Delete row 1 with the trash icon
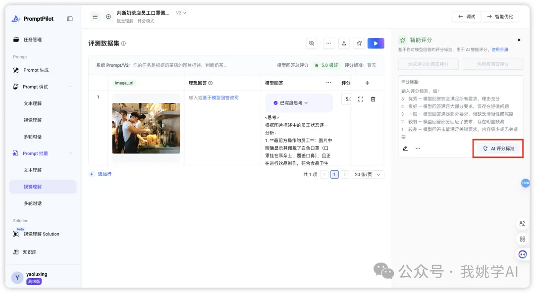Screen dimensions: 535x293 coord(373,99)
